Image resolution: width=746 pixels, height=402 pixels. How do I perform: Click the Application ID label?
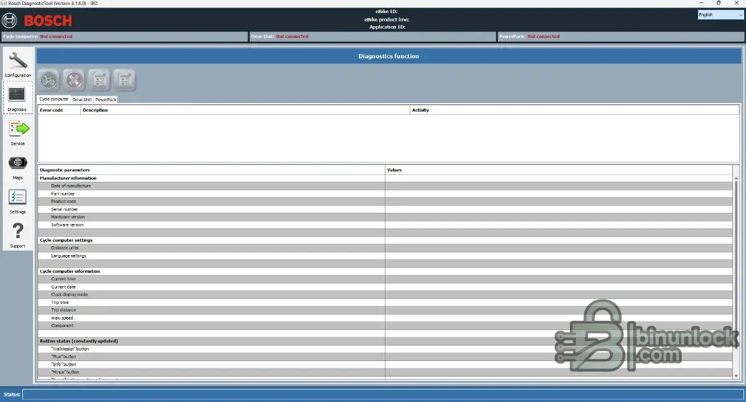tap(387, 27)
